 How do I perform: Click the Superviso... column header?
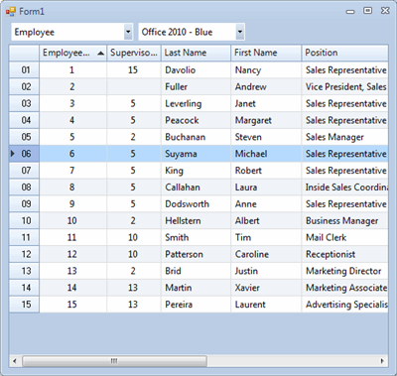(134, 53)
